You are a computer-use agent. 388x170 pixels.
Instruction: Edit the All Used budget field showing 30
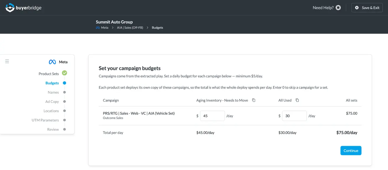click(x=294, y=116)
